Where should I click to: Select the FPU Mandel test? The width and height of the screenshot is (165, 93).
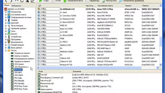coord(19,81)
